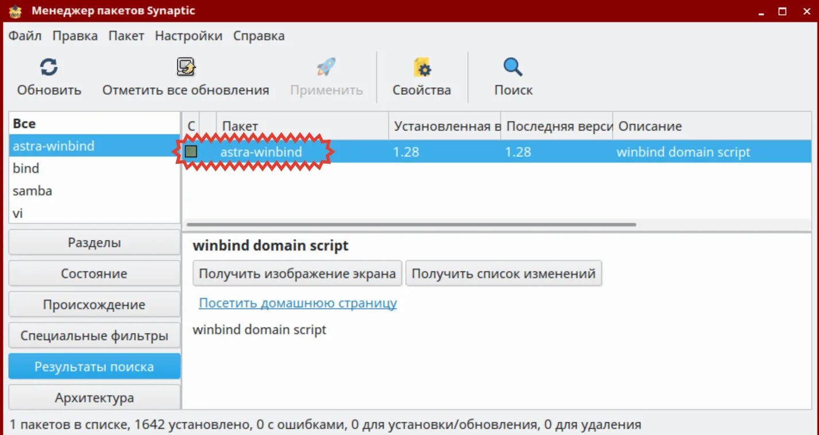Select samba in search history list
This screenshot has height=435, width=819.
tap(94, 191)
